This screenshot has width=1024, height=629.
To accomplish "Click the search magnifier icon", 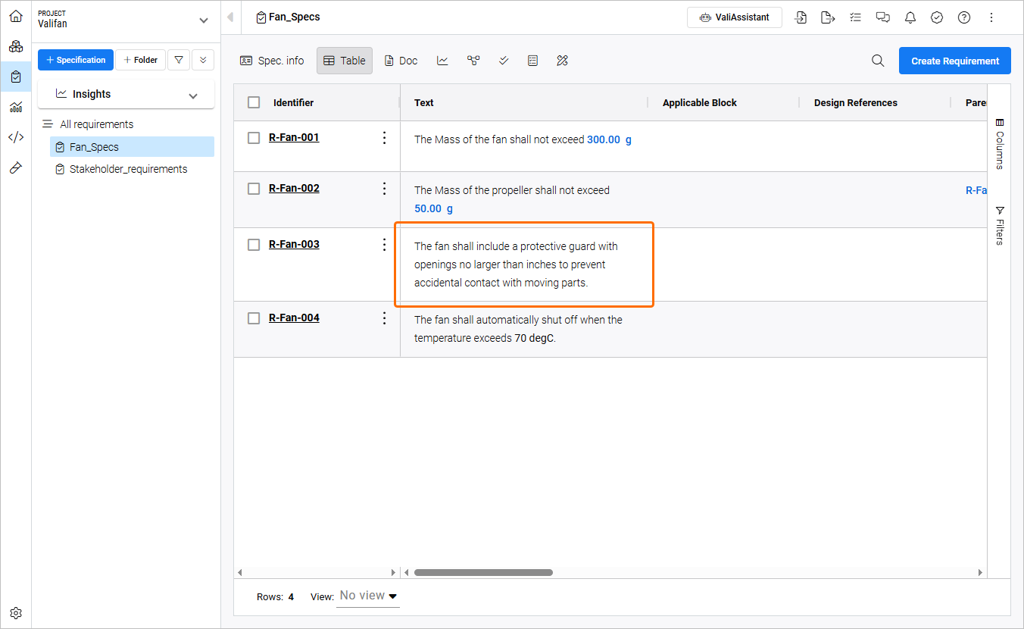I will 878,61.
